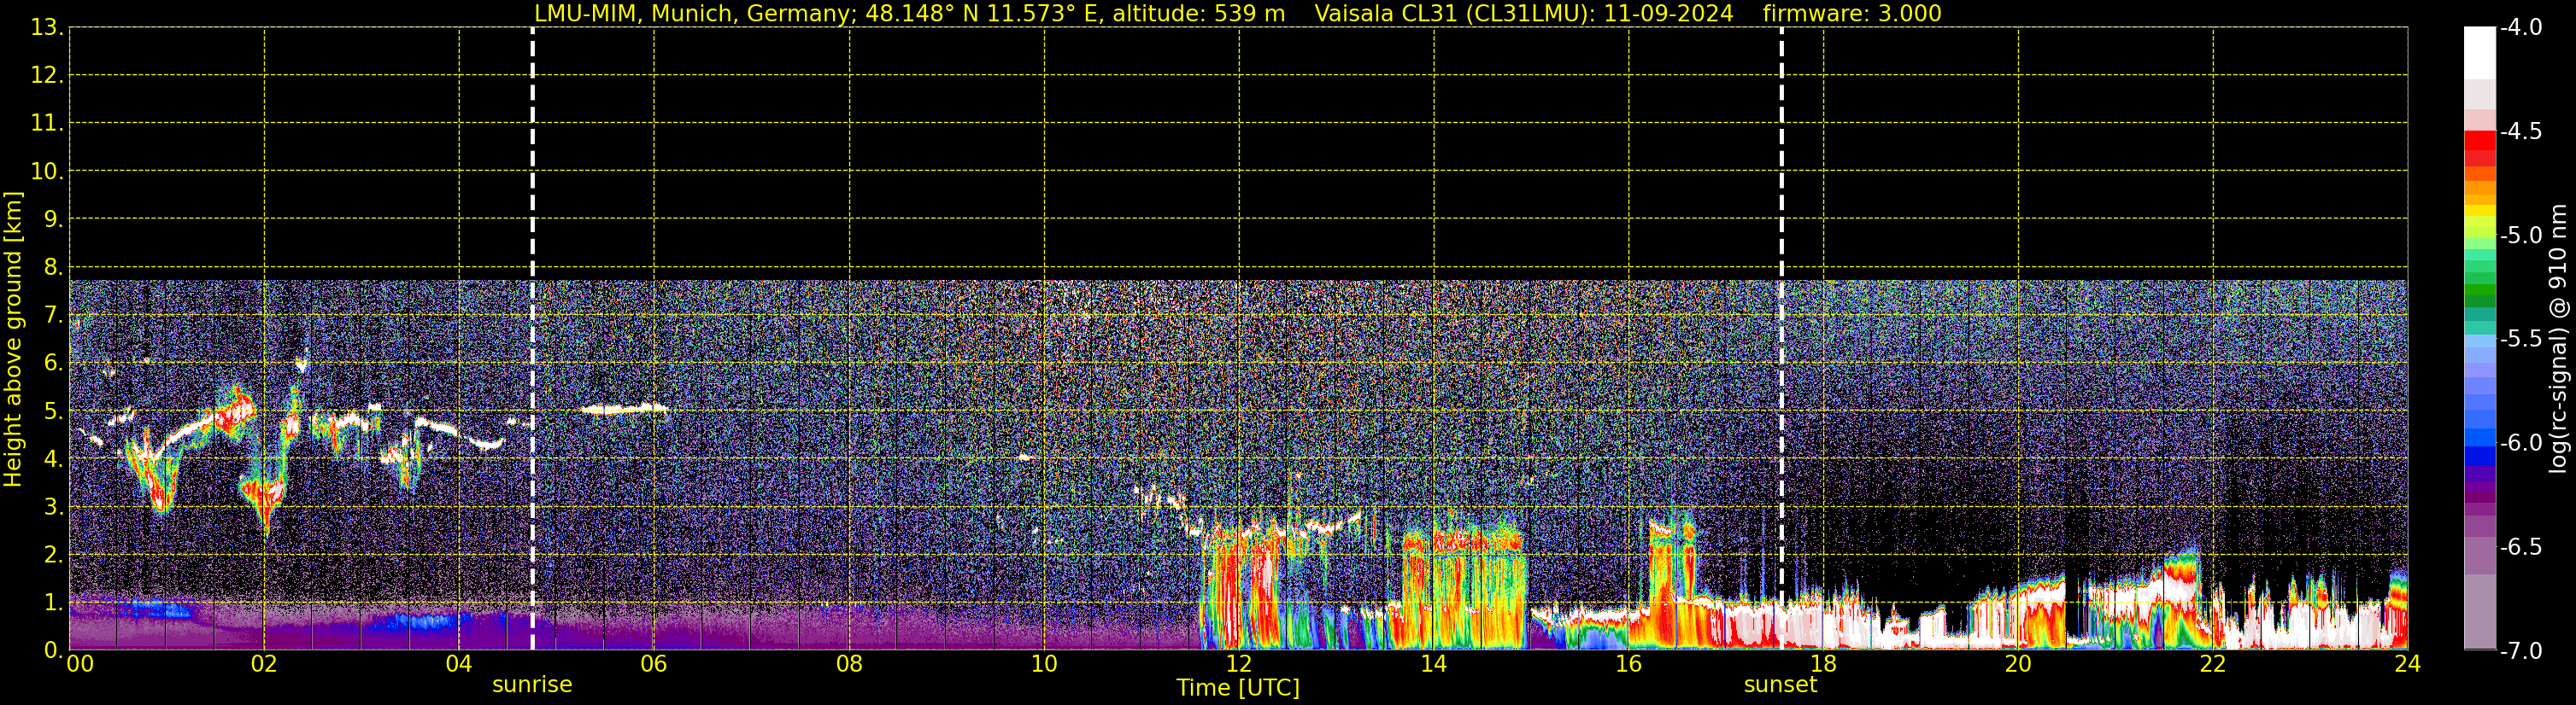Image resolution: width=2576 pixels, height=705 pixels.
Task: Pick the red band on the colorbar
Action: tap(2479, 142)
